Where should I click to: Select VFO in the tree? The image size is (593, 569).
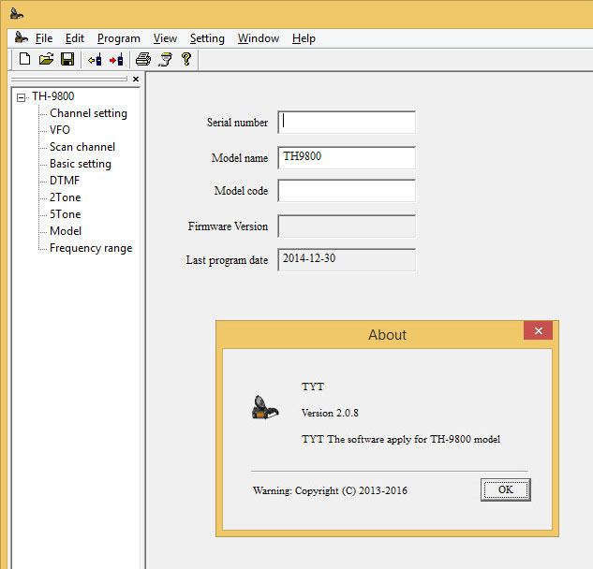pos(60,130)
